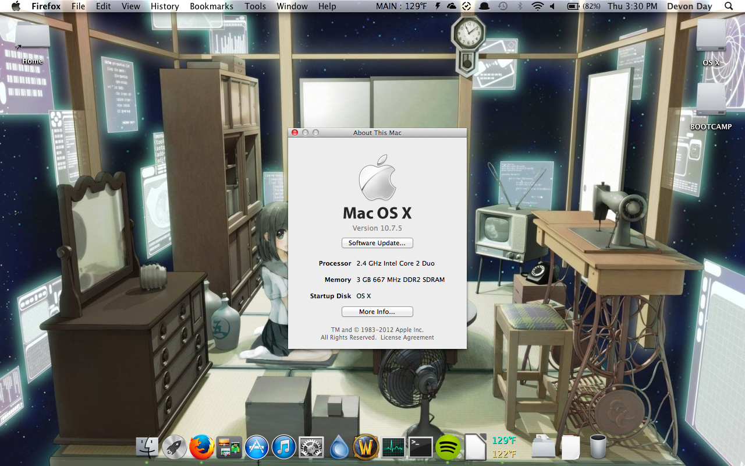
Task: Open the Help menu
Action: [x=327, y=6]
